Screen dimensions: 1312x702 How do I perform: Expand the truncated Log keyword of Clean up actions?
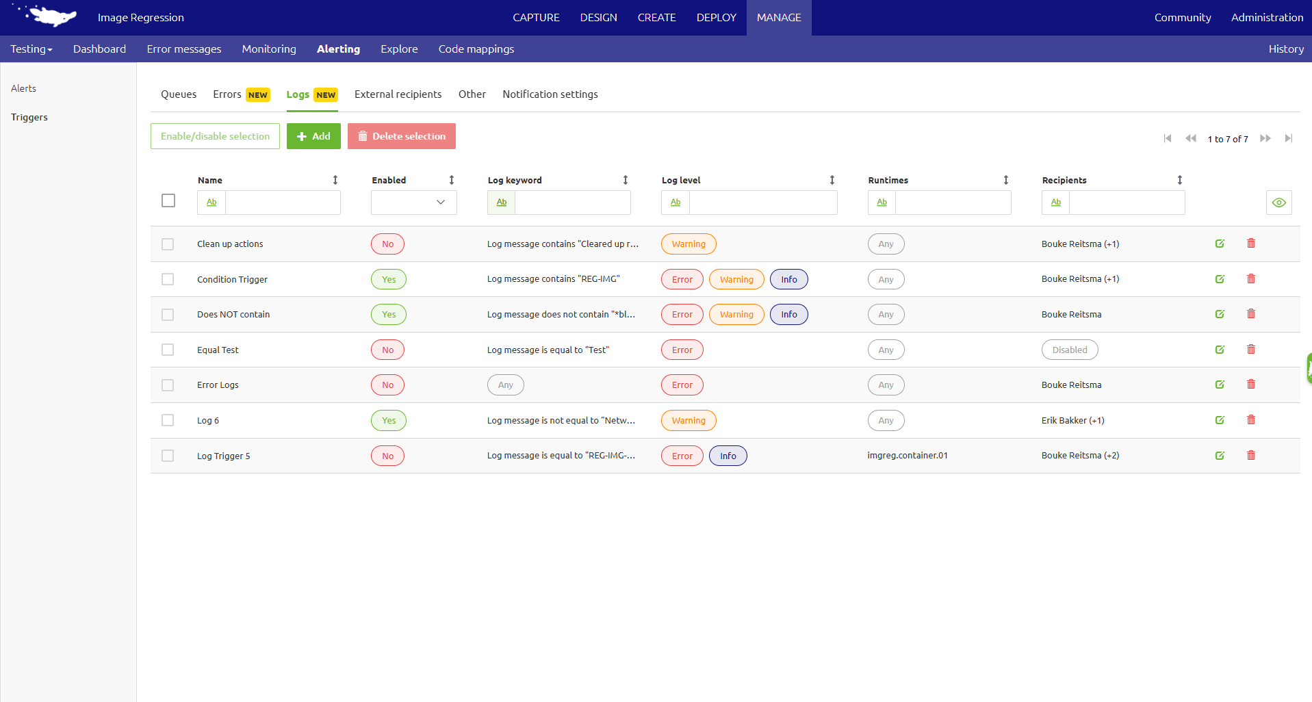pyautogui.click(x=563, y=244)
